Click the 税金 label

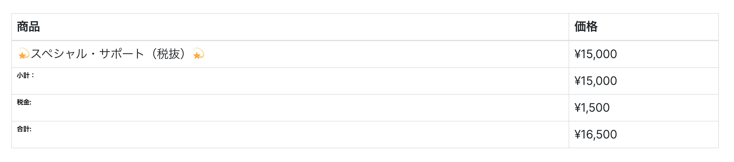24,102
